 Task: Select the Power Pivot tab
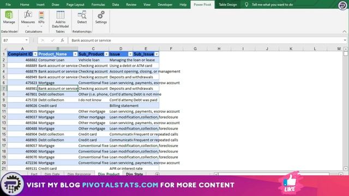202,4
